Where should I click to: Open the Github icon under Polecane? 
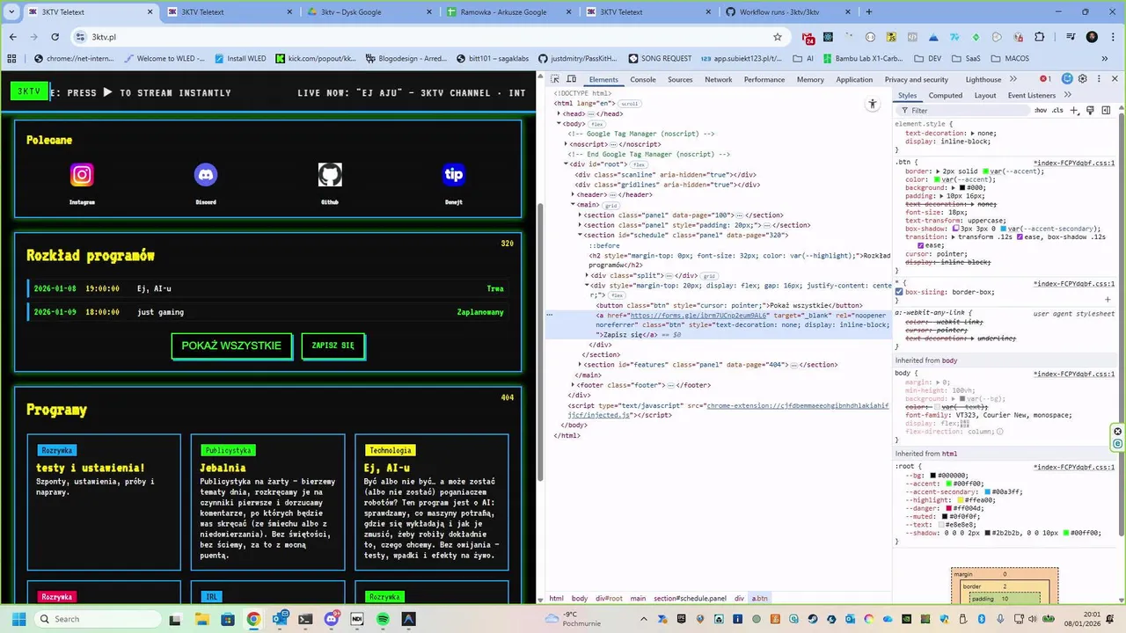coord(330,175)
